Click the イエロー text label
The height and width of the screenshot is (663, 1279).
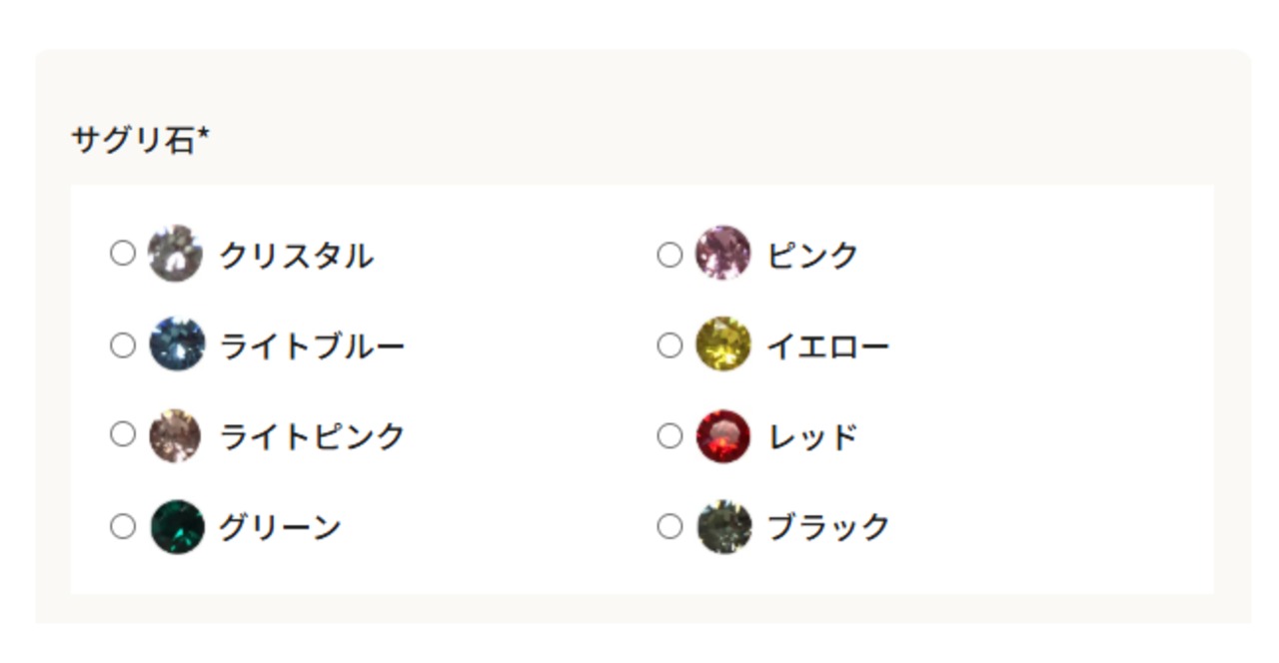[827, 346]
